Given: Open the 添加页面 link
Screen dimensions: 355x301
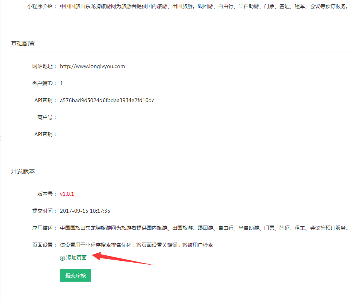Looking at the screenshot, I should point(76,258).
